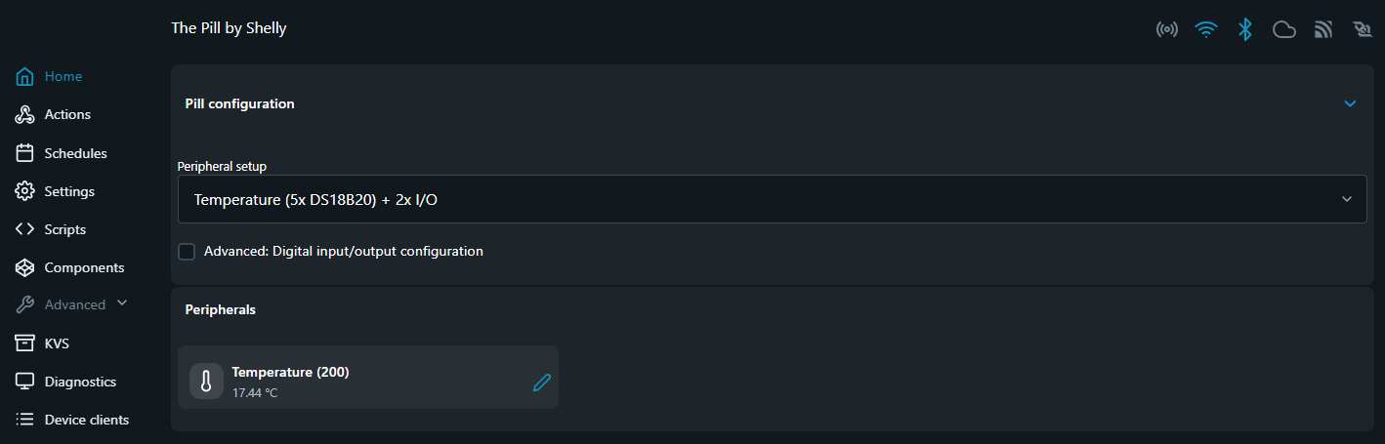
Task: Click the RSS-style feed status icon
Action: point(1323,29)
